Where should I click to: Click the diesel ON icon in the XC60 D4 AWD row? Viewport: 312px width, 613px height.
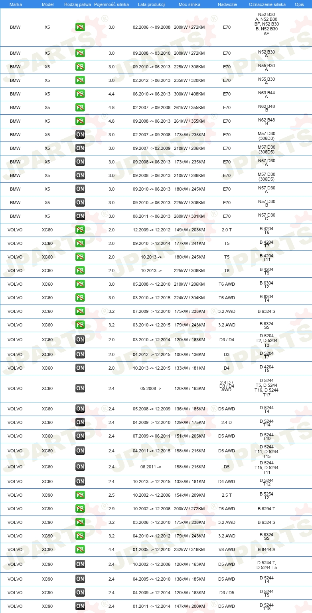(80, 482)
